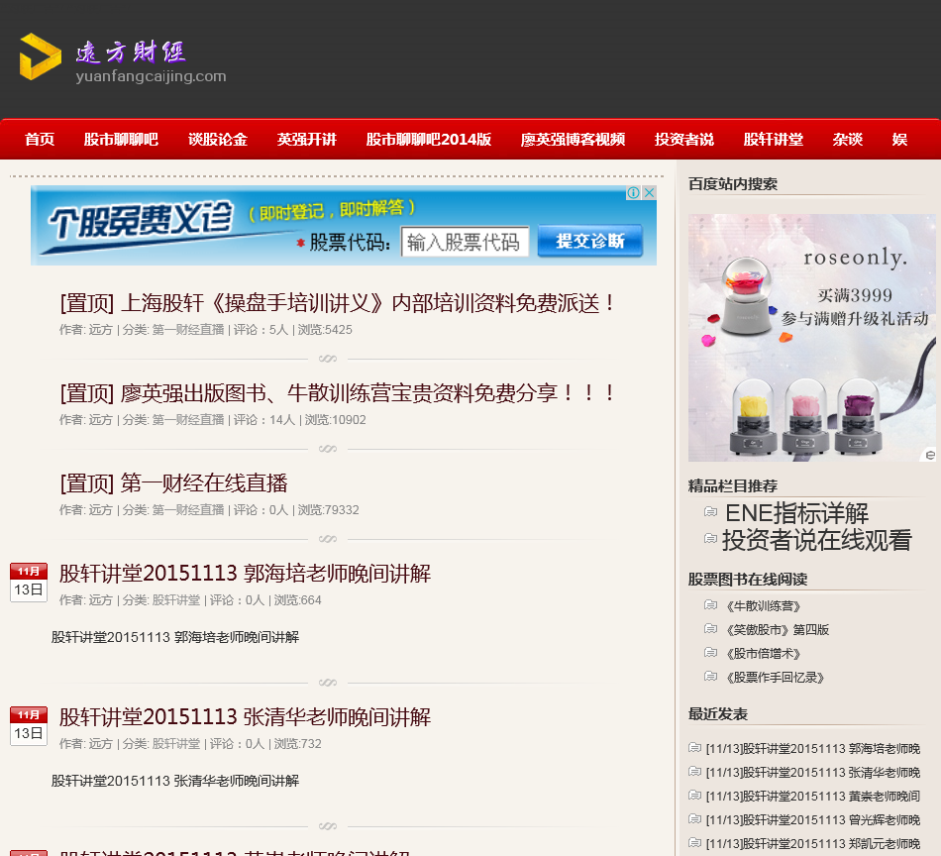This screenshot has height=856, width=941.
Task: Click the bullet icon beside 投资者说在线观看
Action: [710, 538]
